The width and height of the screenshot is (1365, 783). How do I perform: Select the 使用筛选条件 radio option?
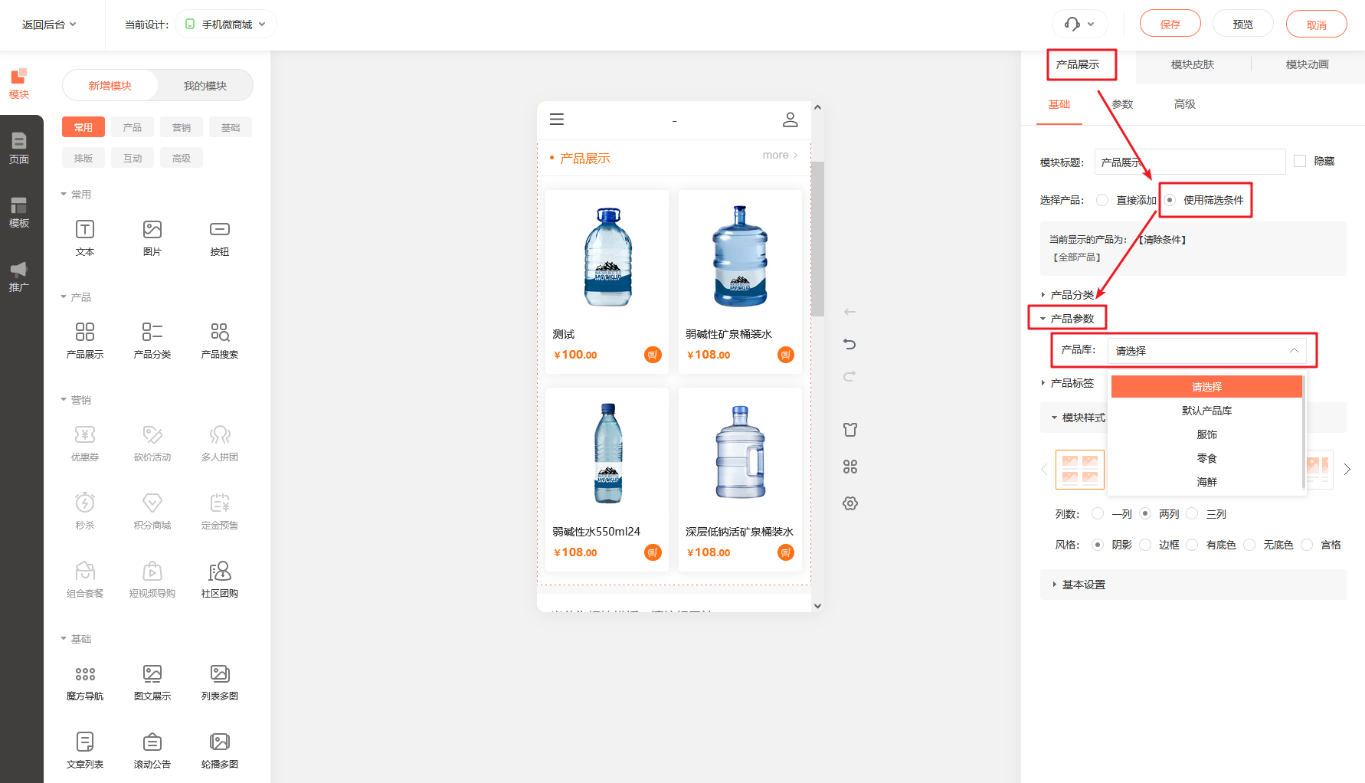1170,200
